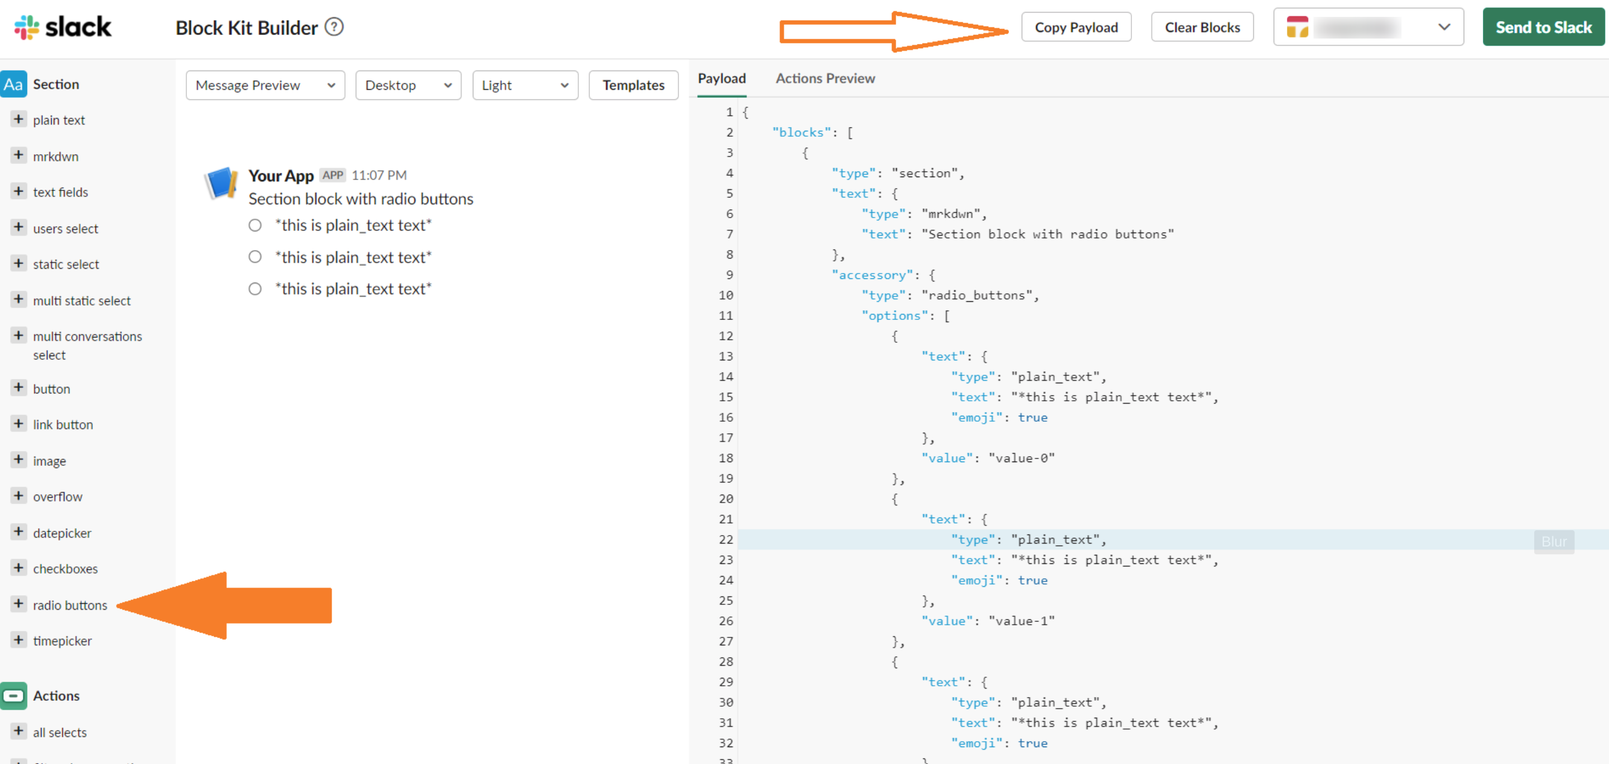Open the Message Preview dropdown
Image resolution: width=1609 pixels, height=764 pixels.
265,85
